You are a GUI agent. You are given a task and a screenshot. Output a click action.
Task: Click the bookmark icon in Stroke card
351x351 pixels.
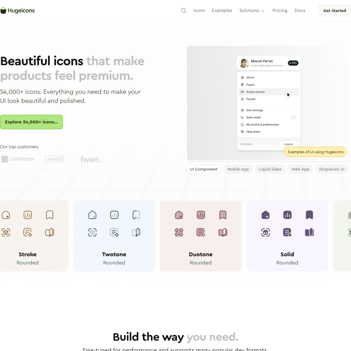tap(50, 215)
